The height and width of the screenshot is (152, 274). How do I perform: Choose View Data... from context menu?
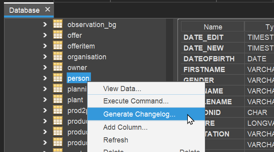(146, 89)
